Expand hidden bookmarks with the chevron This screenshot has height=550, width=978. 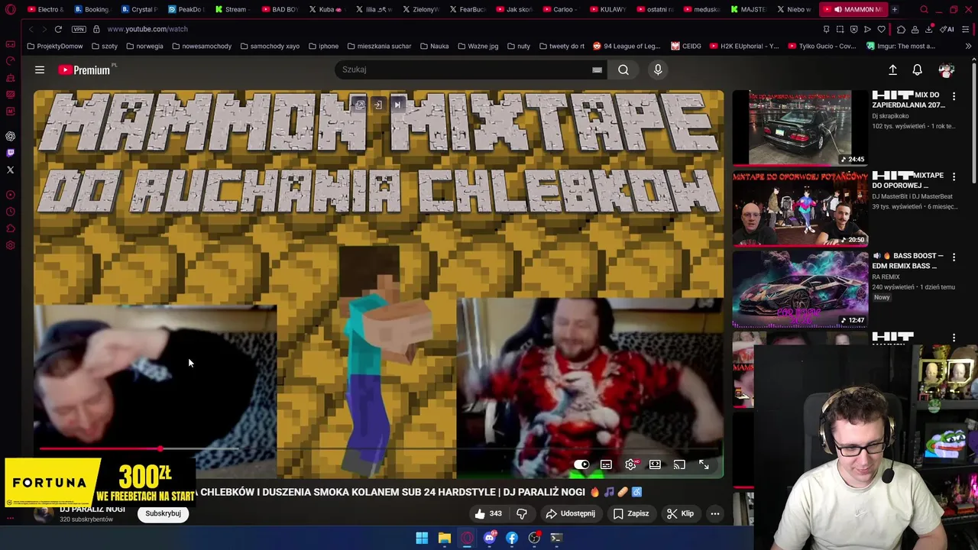click(x=968, y=46)
